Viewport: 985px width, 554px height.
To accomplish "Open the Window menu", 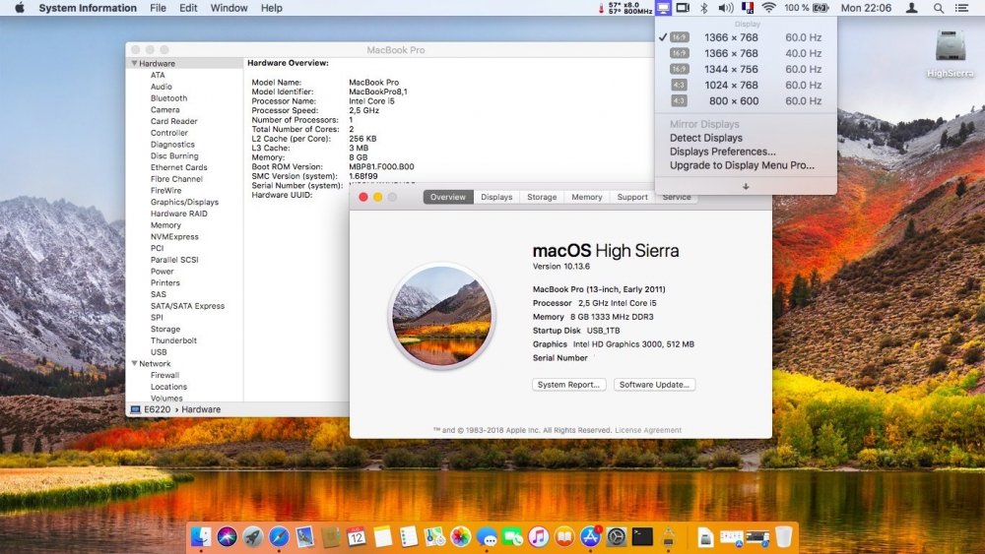I will [229, 8].
